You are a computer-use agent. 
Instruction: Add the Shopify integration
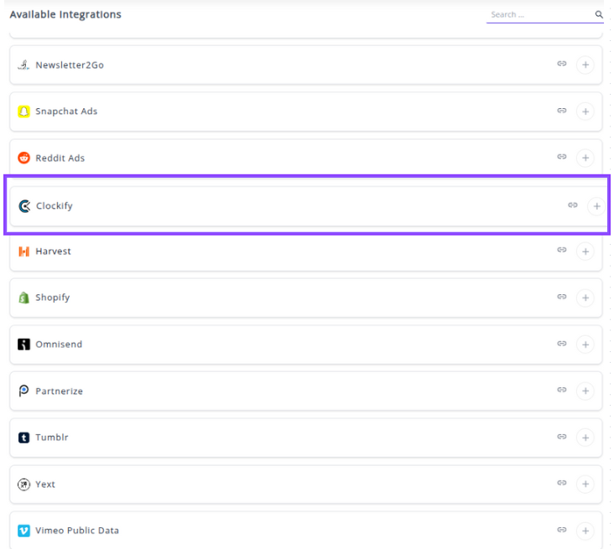585,298
